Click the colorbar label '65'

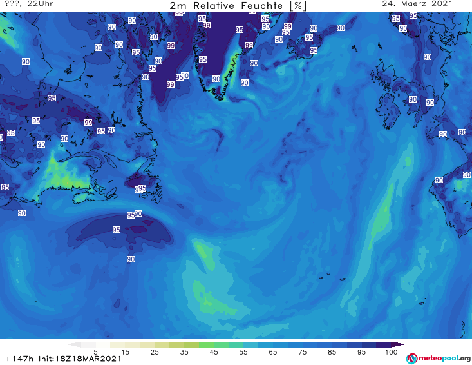(x=273, y=352)
